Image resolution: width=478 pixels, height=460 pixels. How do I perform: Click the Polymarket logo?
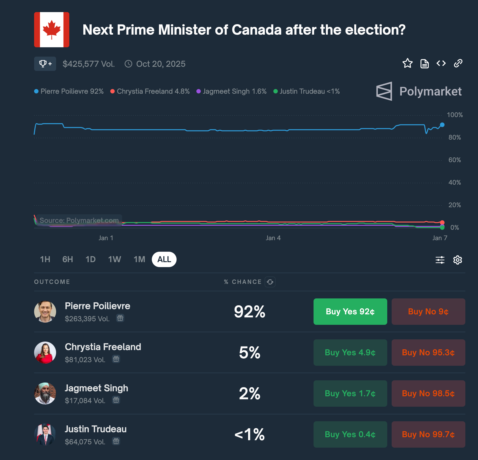coord(419,91)
